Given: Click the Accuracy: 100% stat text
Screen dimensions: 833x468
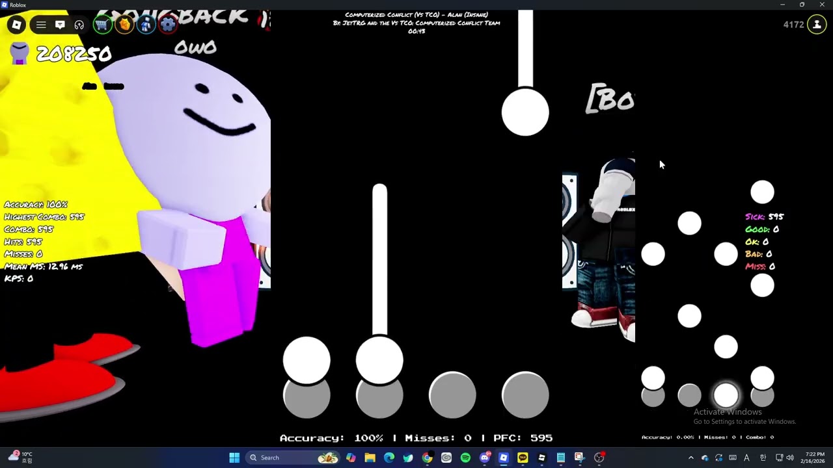Looking at the screenshot, I should click(x=36, y=205).
